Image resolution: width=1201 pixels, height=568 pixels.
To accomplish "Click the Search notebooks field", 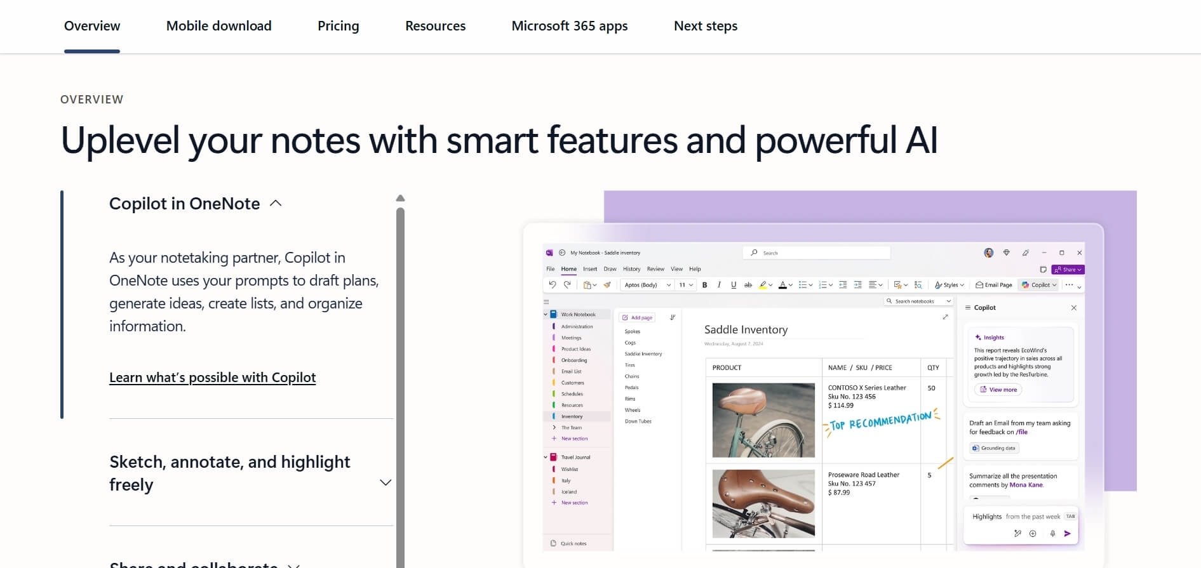I will point(918,301).
